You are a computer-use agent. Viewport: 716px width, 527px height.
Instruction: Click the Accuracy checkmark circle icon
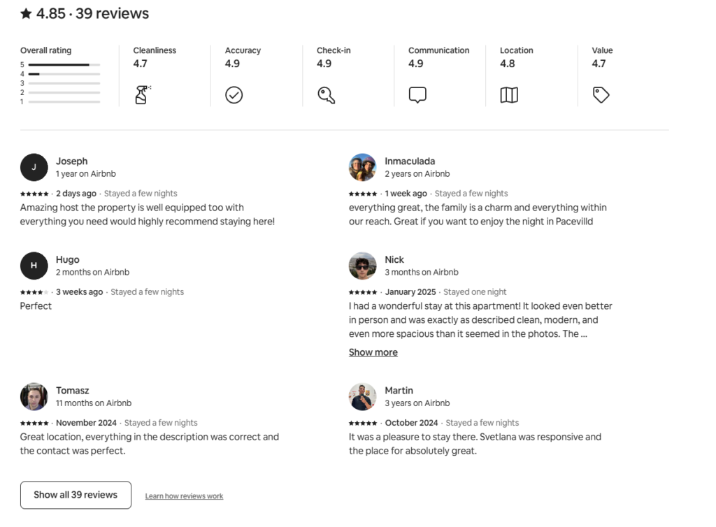234,95
